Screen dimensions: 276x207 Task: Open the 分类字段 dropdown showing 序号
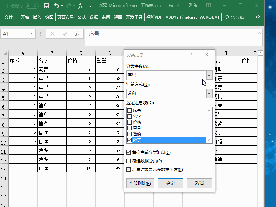pyautogui.click(x=209, y=75)
